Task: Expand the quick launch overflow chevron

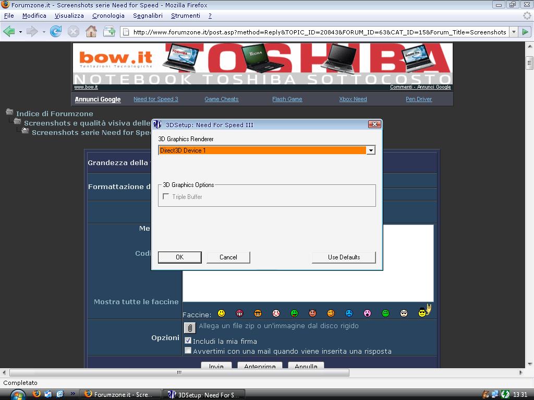Action: tap(72, 394)
